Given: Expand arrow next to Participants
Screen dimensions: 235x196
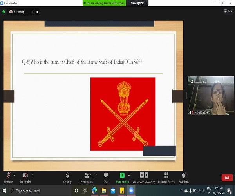Looking at the screenshot, I should pyautogui.click(x=96, y=175).
